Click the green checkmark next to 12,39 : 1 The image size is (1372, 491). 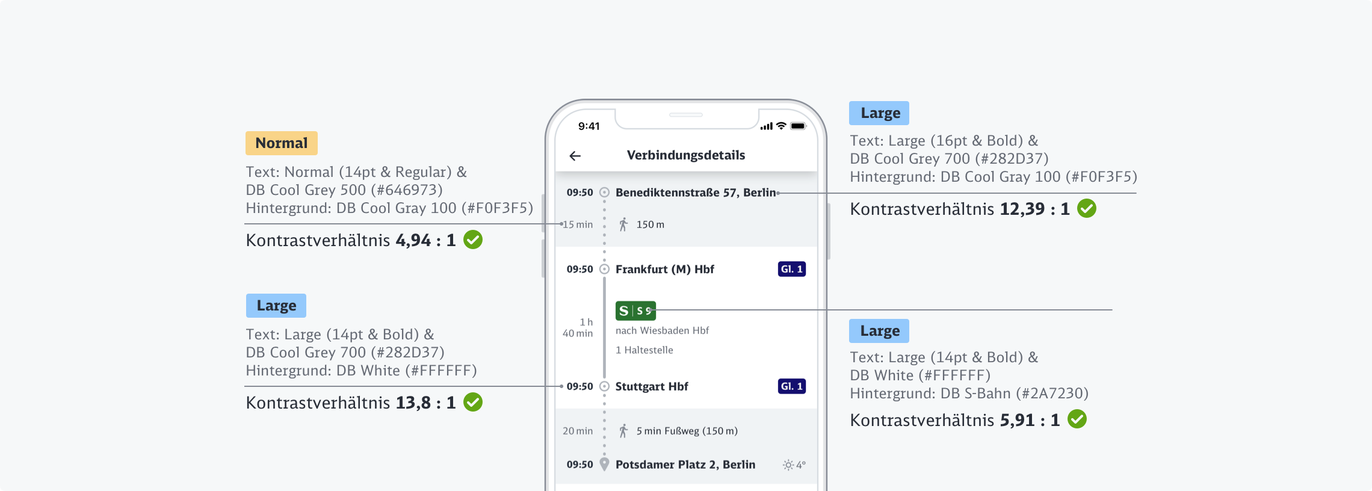pos(1087,209)
